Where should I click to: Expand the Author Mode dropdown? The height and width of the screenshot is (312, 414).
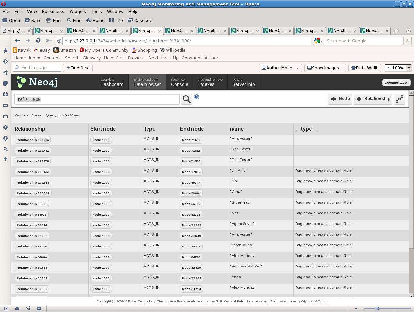point(297,68)
